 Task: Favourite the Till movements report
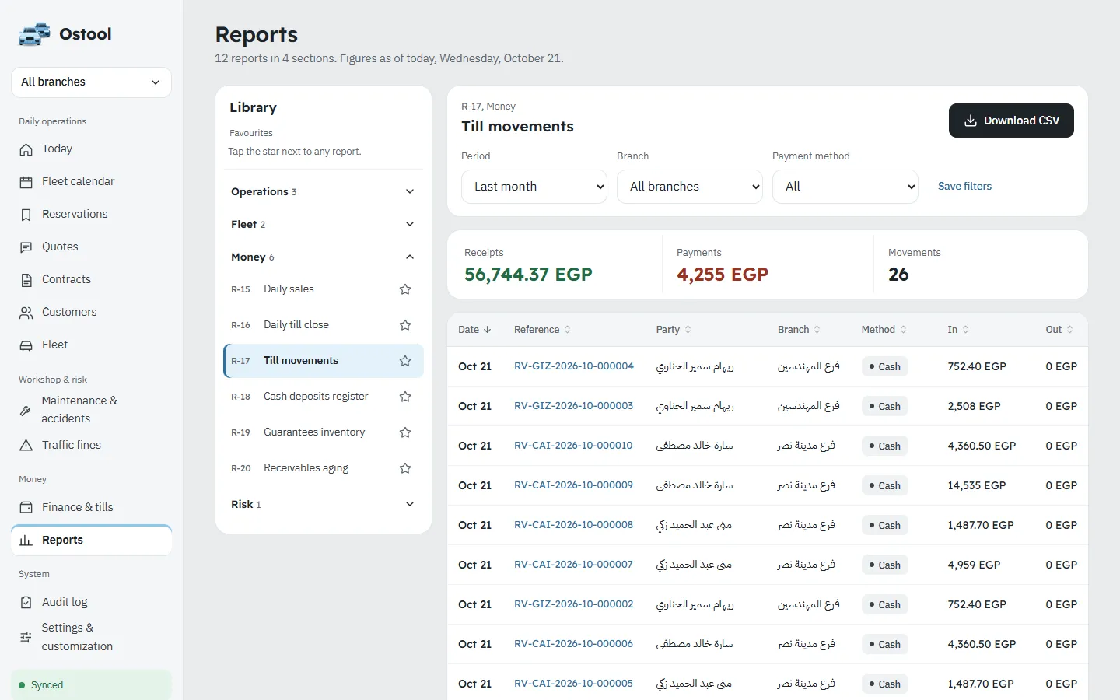(405, 361)
